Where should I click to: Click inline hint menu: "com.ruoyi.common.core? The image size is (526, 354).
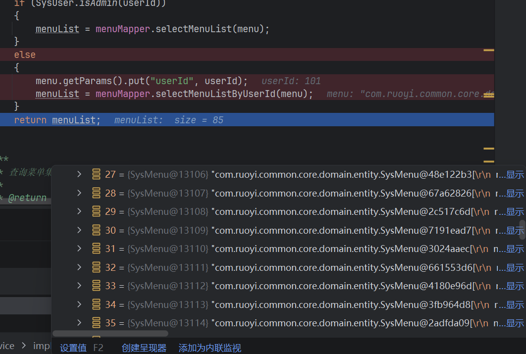pos(410,94)
